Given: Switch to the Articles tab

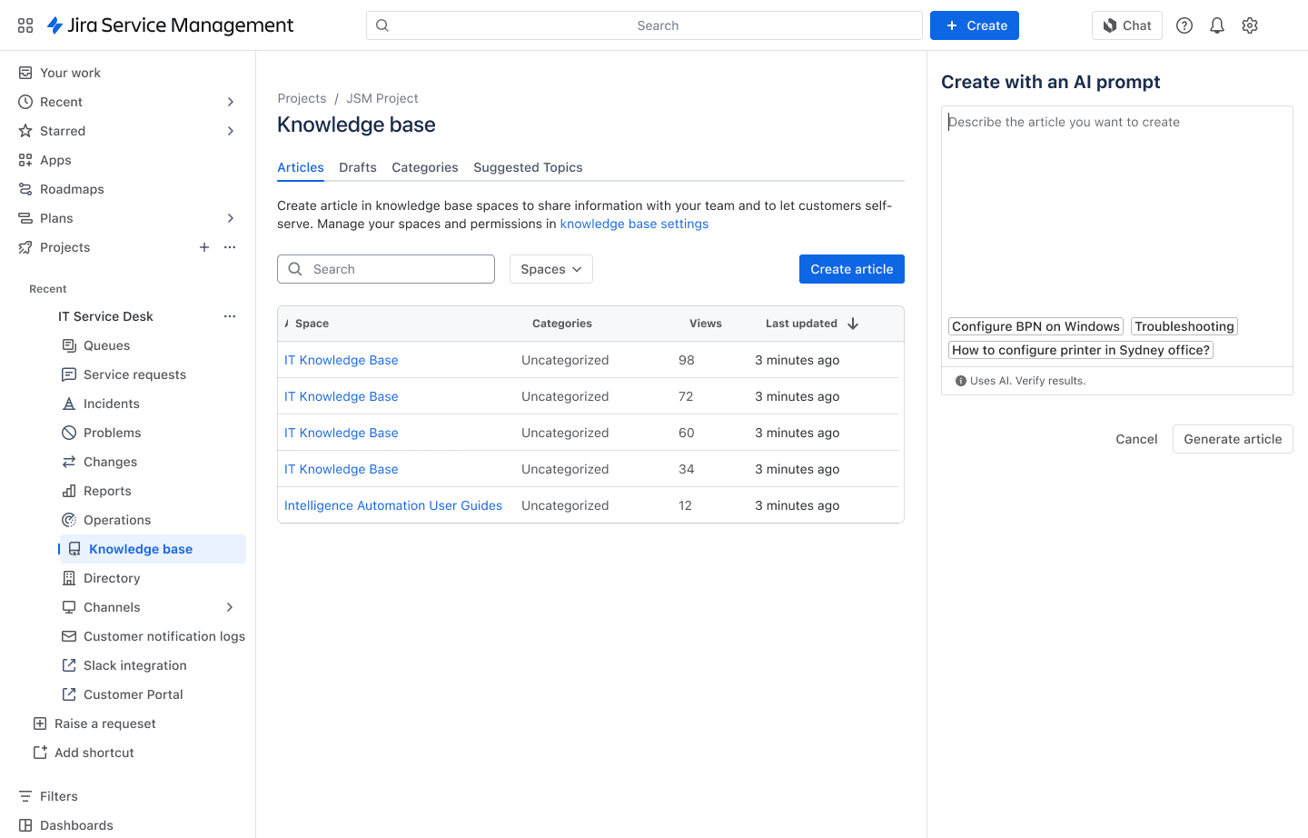Looking at the screenshot, I should 301,167.
